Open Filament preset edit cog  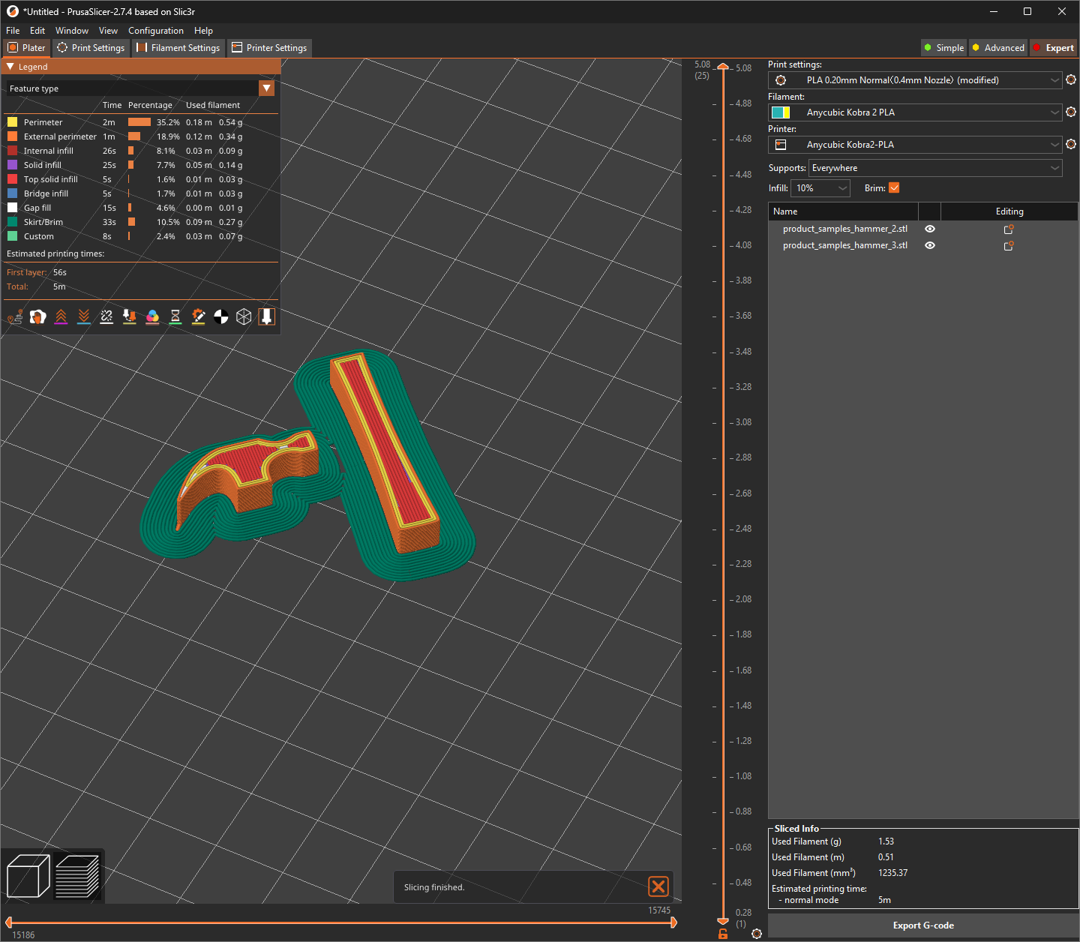[1071, 112]
